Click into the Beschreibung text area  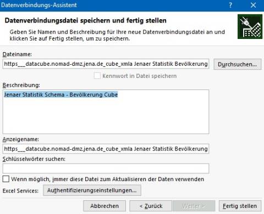coord(106,111)
